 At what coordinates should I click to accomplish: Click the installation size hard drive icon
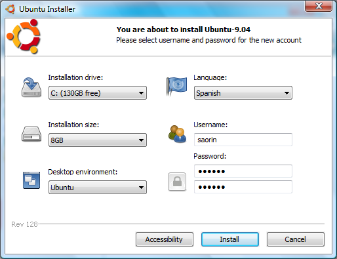[x=31, y=134]
